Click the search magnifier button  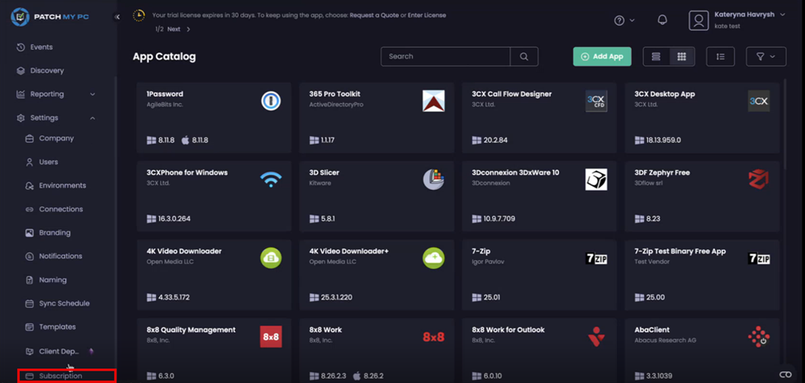coord(524,56)
